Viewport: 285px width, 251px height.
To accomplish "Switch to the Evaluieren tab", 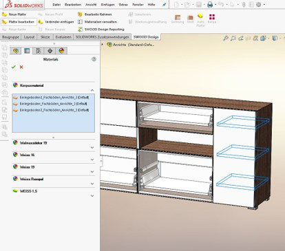I will click(63, 37).
